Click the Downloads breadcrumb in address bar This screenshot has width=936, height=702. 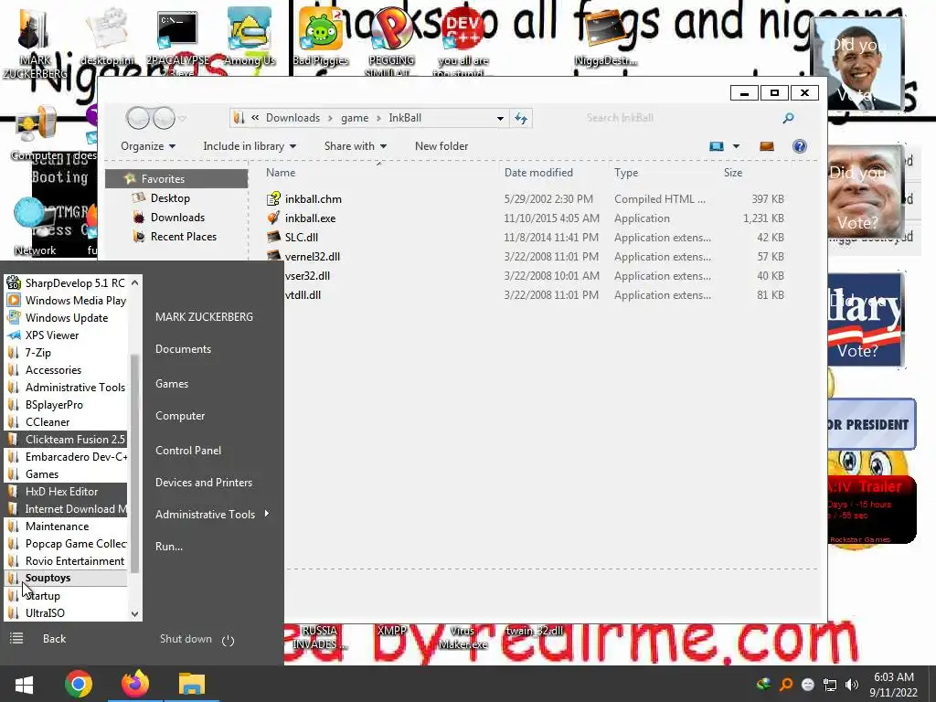[x=292, y=118]
